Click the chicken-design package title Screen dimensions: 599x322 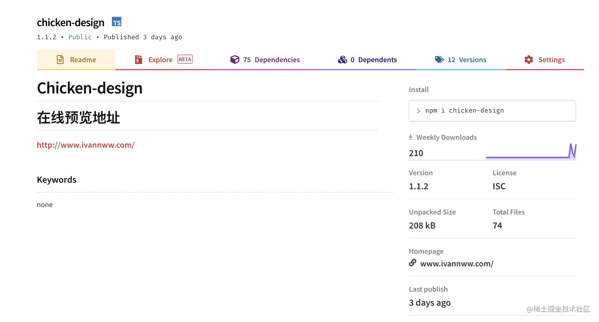(71, 23)
